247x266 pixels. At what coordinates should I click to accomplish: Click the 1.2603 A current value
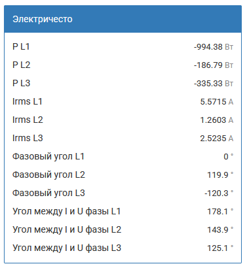(217, 120)
